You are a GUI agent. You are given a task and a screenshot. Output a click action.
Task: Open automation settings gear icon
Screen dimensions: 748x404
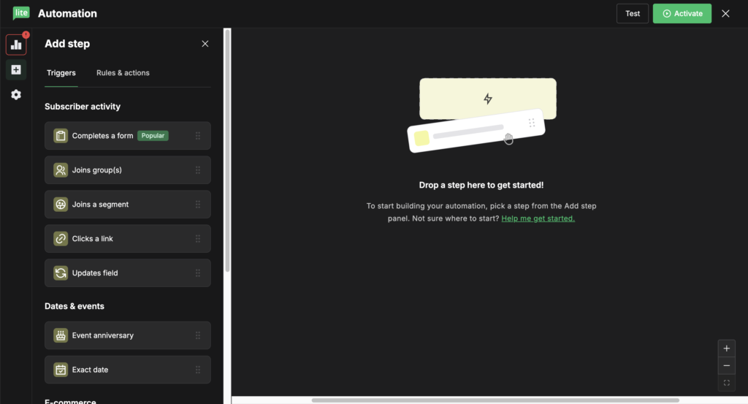point(16,95)
